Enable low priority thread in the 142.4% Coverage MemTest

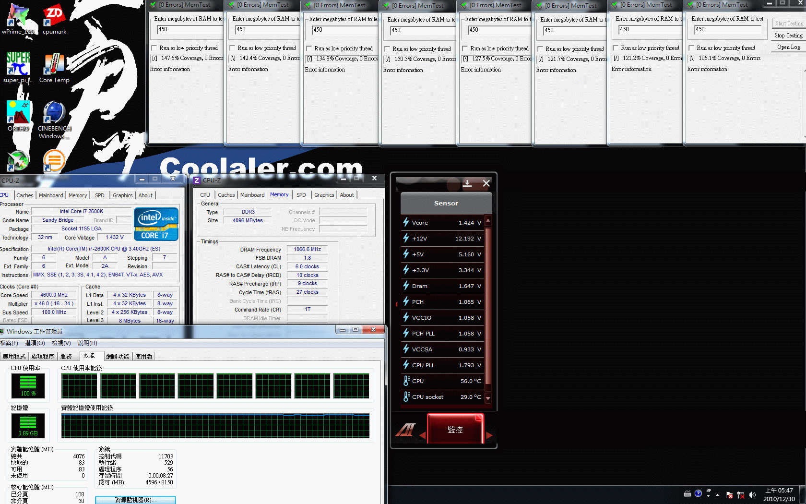[x=233, y=48]
